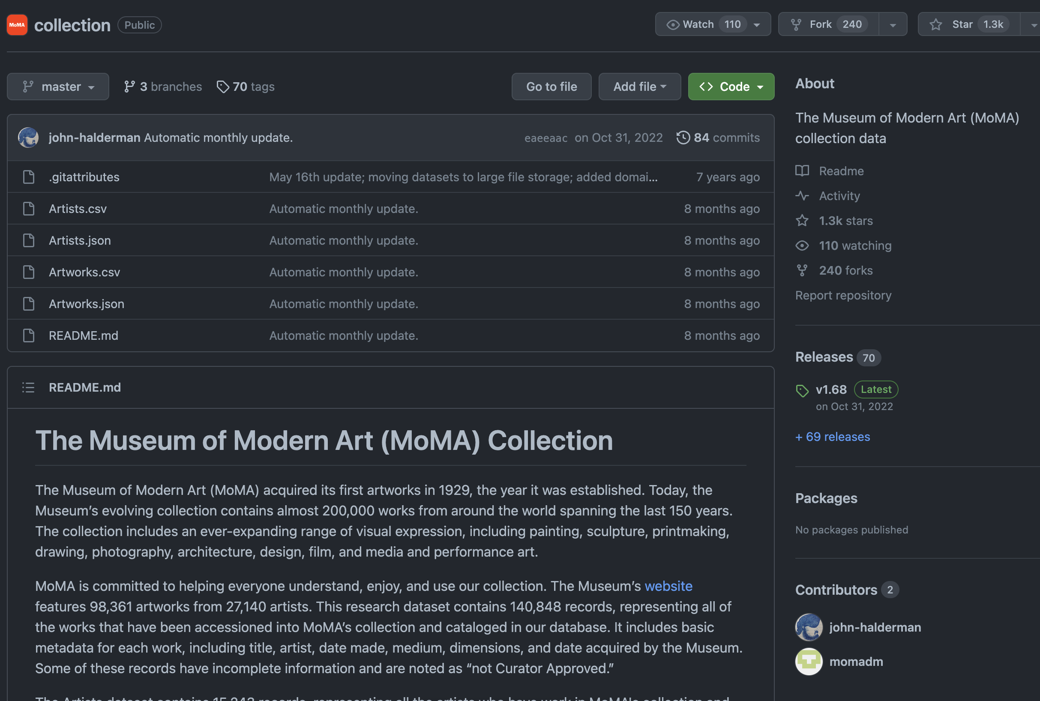Screen dimensions: 1040x701
Task: Open the .gitattributes file
Action: [84, 177]
